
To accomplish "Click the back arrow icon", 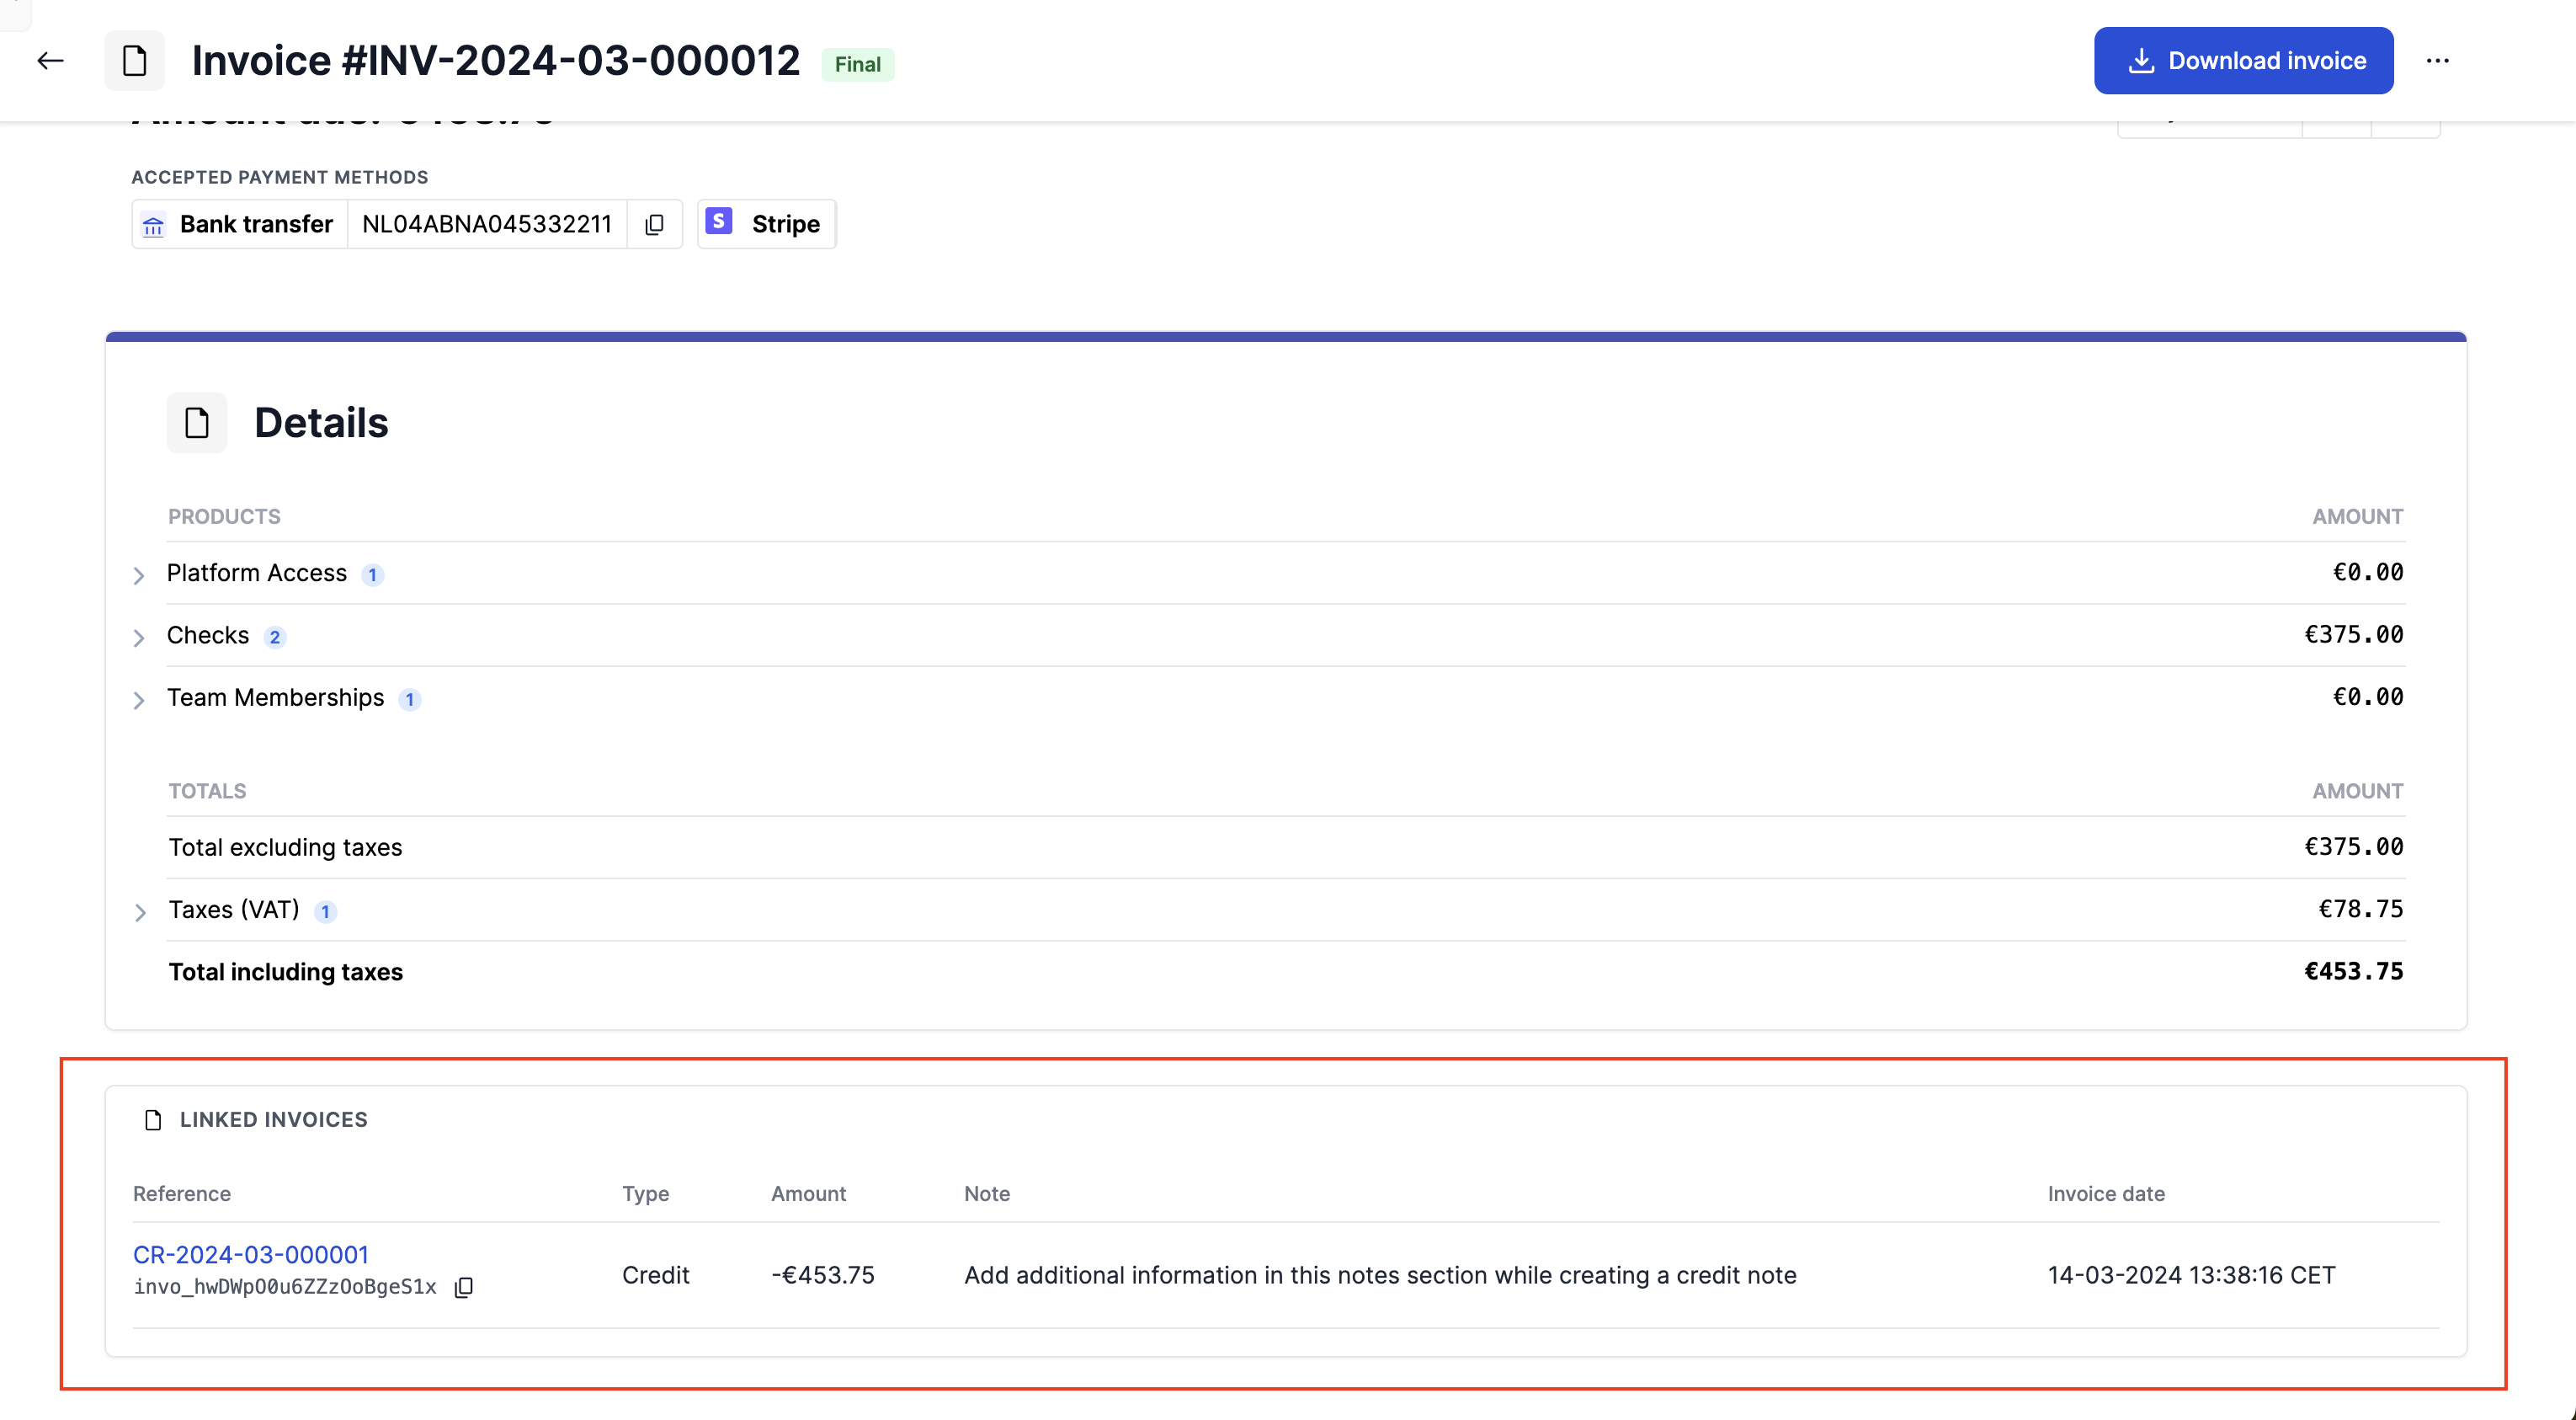I will click(x=50, y=61).
